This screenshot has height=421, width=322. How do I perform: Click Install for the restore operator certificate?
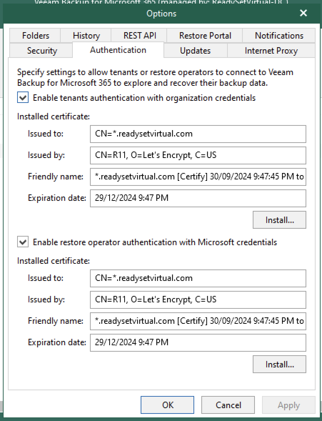tap(279, 364)
